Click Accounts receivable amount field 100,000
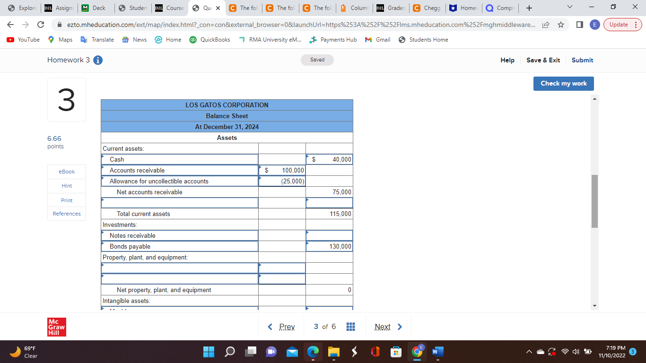 tap(282, 171)
